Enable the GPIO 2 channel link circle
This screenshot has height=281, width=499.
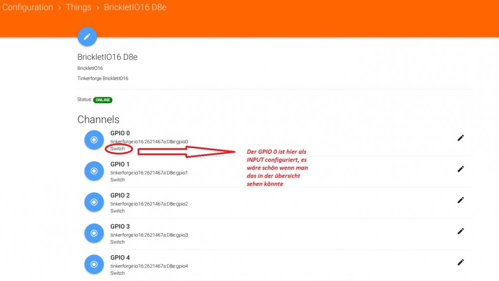94,202
